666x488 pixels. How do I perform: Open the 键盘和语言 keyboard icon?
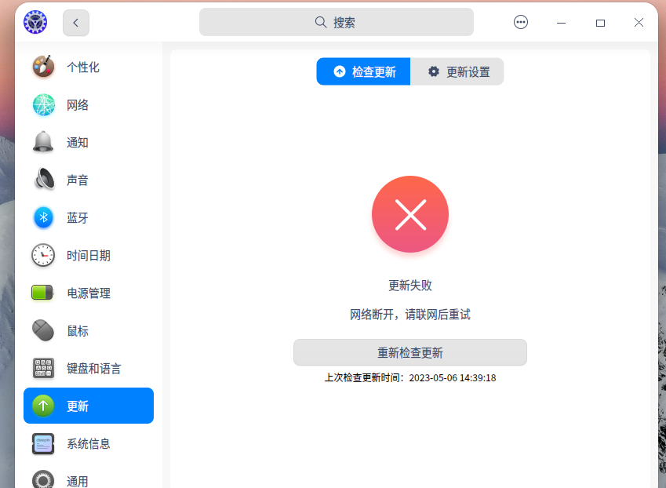pos(43,368)
